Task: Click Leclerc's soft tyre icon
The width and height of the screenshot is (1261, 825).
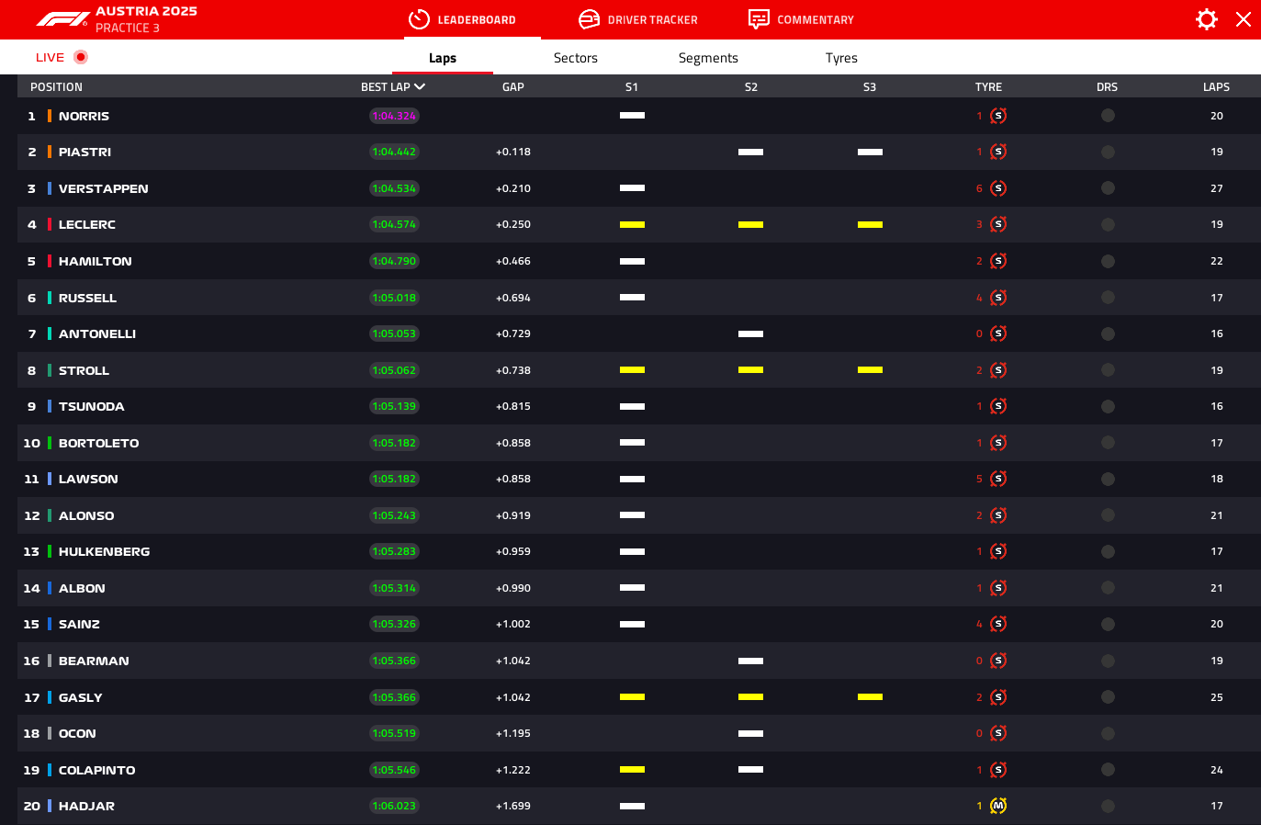Action: pos(998,224)
